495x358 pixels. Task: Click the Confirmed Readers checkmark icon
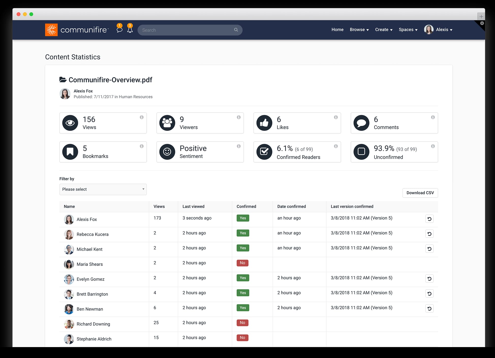coord(264,152)
